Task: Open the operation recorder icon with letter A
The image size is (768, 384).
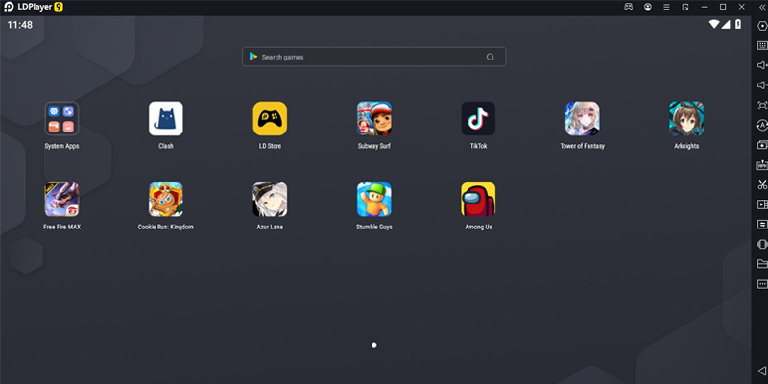Action: (762, 125)
